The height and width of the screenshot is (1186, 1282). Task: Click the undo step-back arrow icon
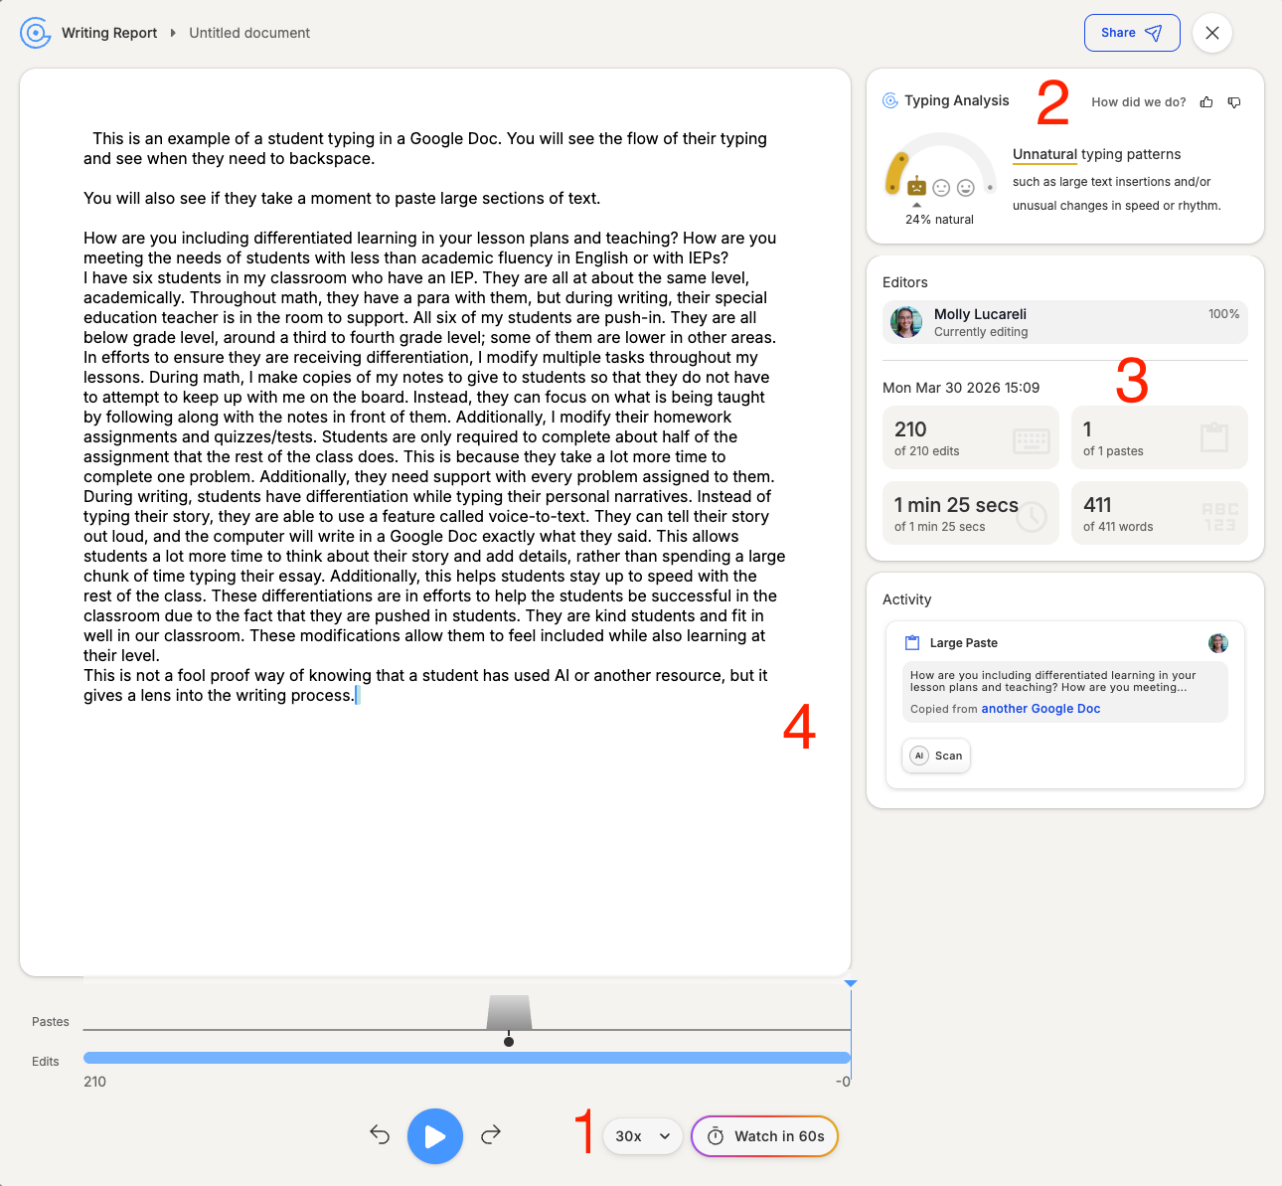coord(380,1135)
